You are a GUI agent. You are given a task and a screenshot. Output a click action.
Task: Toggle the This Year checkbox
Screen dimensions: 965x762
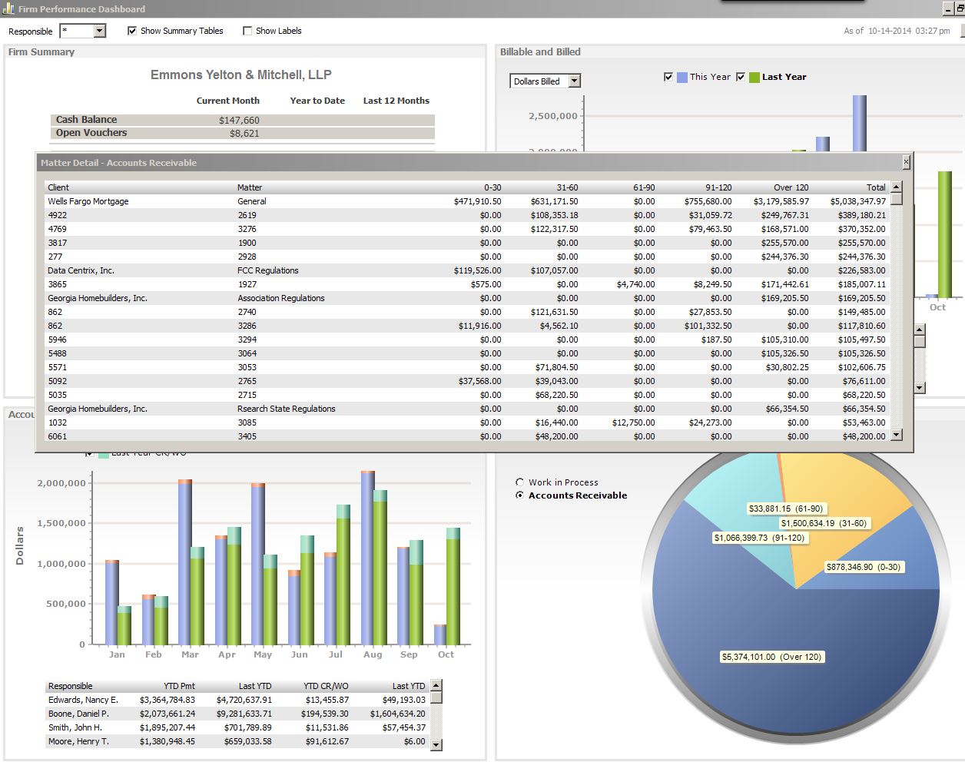point(668,77)
